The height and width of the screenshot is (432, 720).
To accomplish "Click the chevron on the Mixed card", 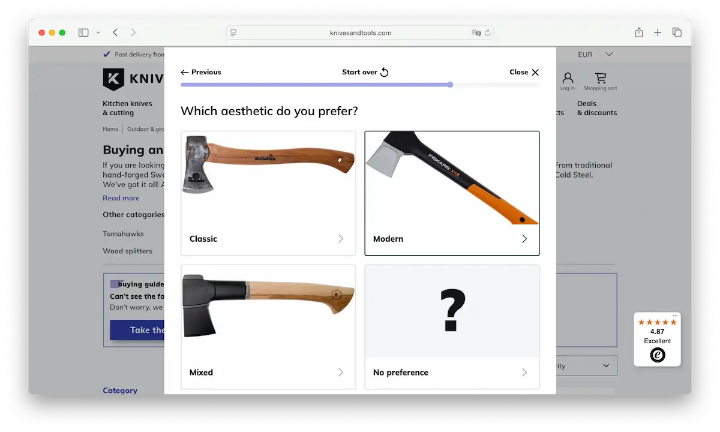I will pyautogui.click(x=341, y=373).
